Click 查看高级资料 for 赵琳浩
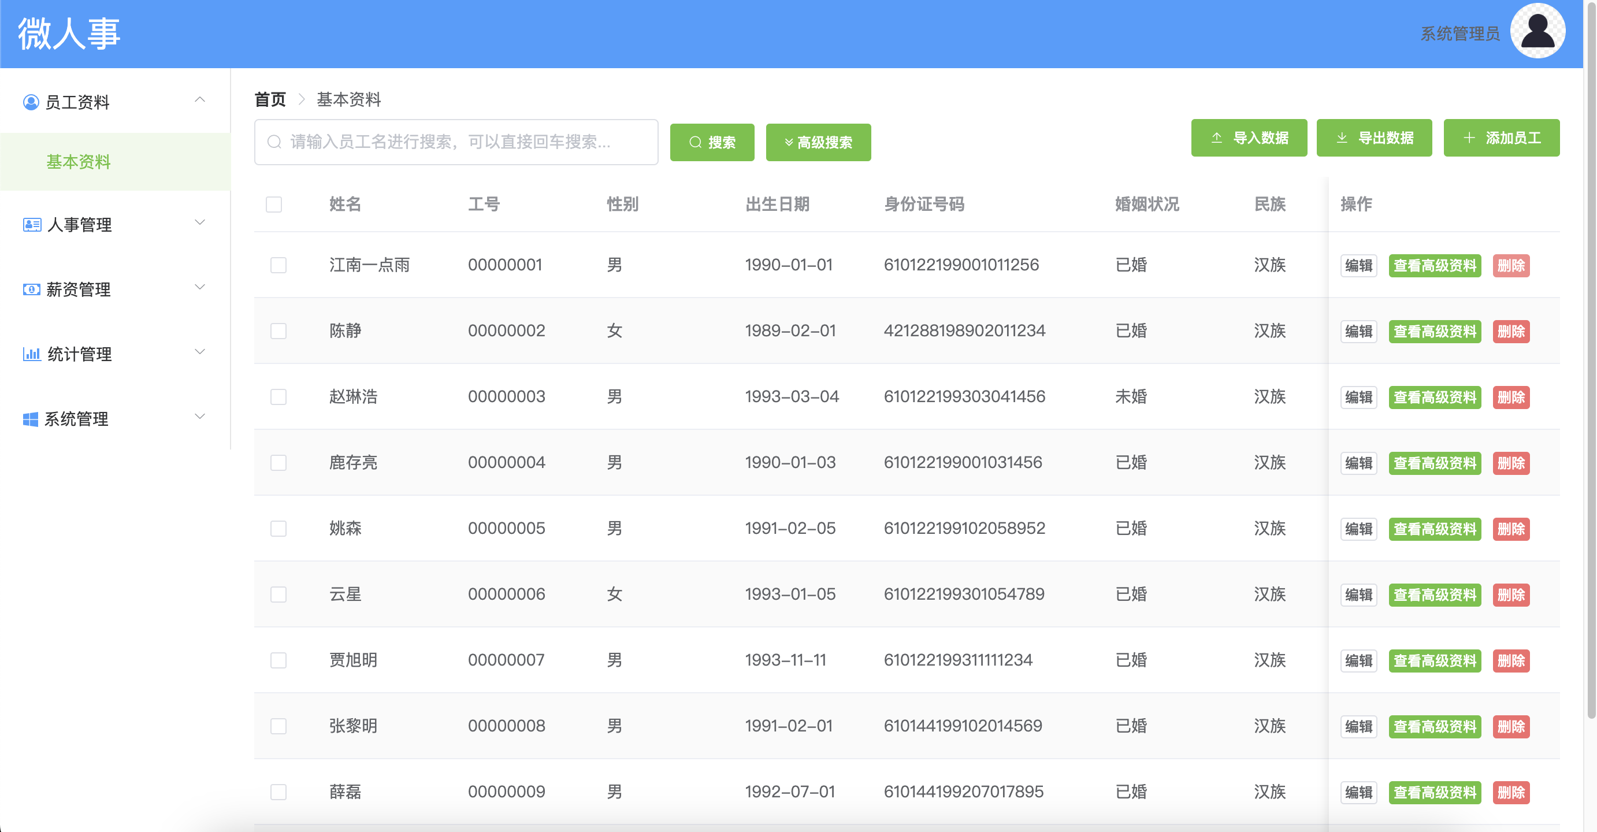 (x=1435, y=397)
